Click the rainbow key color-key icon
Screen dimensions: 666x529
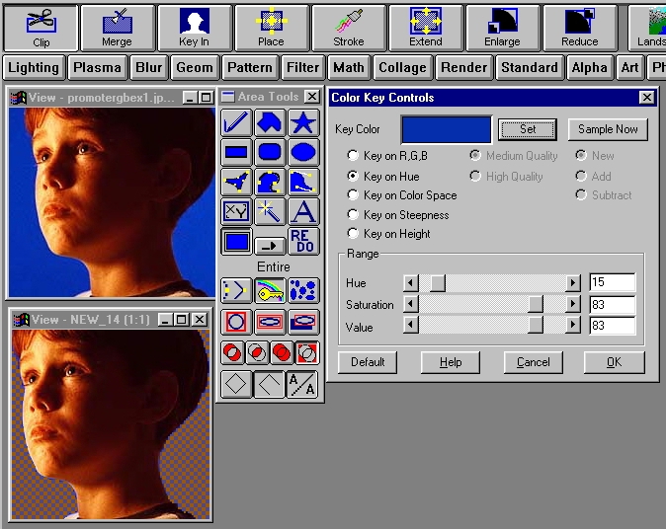tap(269, 290)
